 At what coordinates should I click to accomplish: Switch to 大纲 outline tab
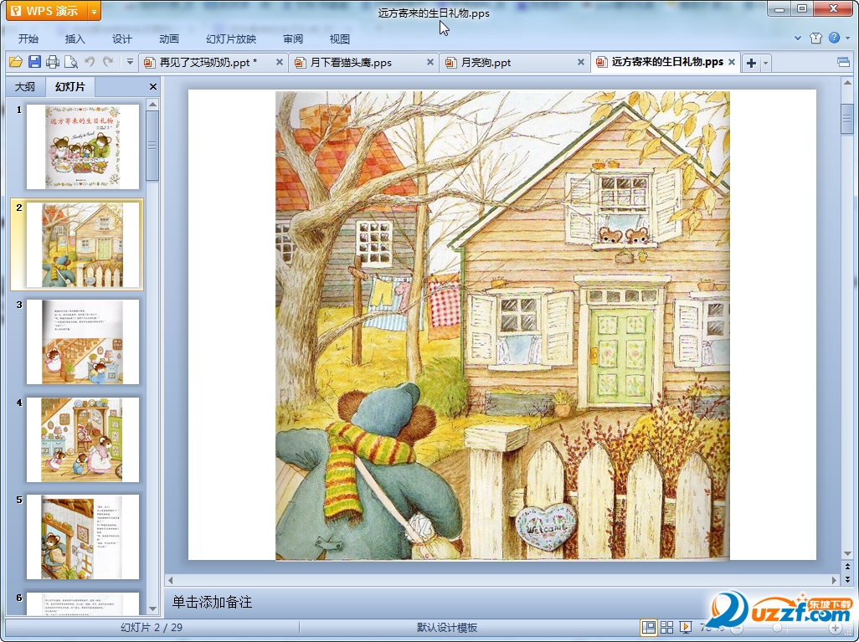(25, 86)
